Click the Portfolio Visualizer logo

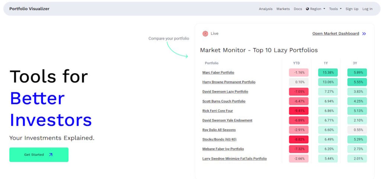[29, 9]
